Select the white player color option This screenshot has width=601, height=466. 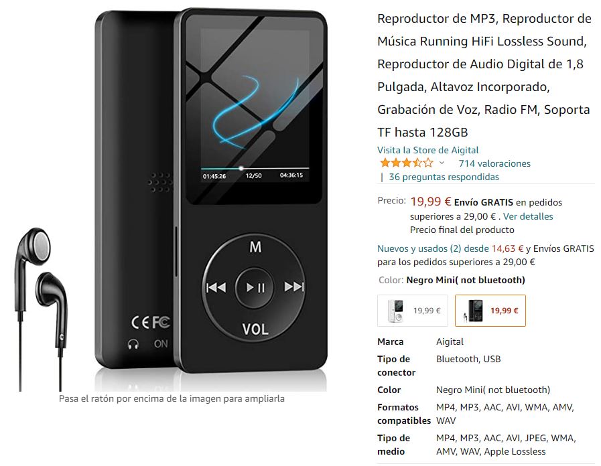click(x=413, y=311)
